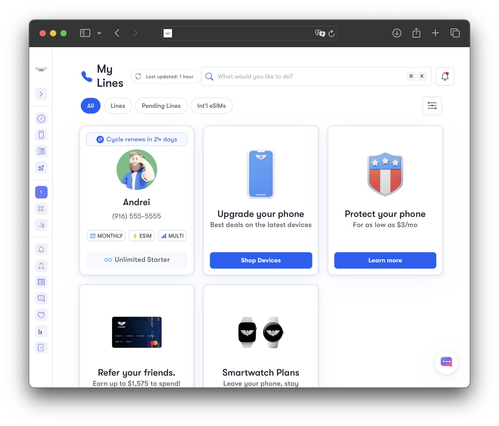Select the All filter tab
The image size is (499, 426).
click(x=91, y=106)
